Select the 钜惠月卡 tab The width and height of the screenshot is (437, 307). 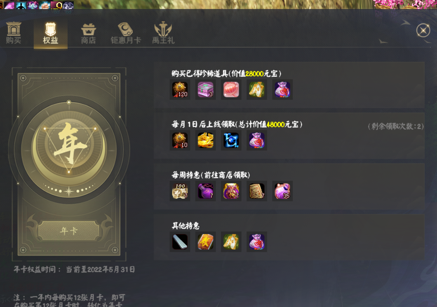click(x=126, y=33)
